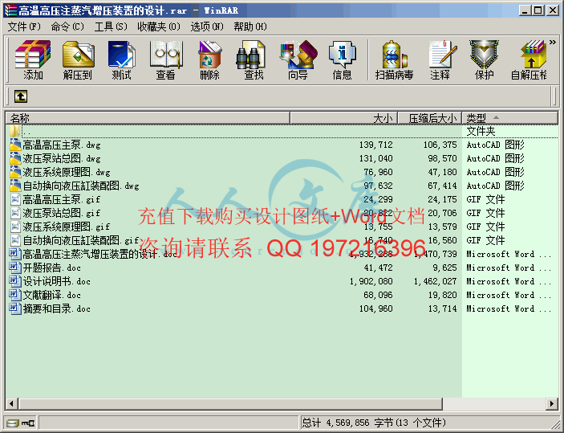
Task: Click the Word icon of 摘要和目录.doc
Action: tap(15, 308)
